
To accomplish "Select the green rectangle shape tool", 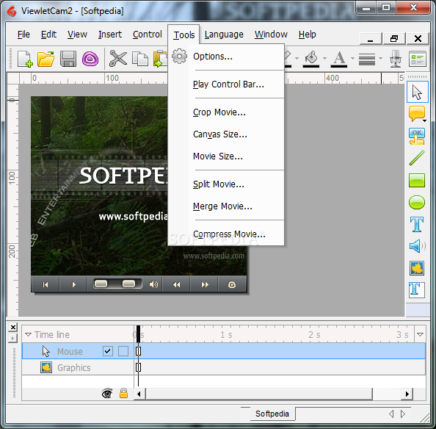I will click(417, 180).
